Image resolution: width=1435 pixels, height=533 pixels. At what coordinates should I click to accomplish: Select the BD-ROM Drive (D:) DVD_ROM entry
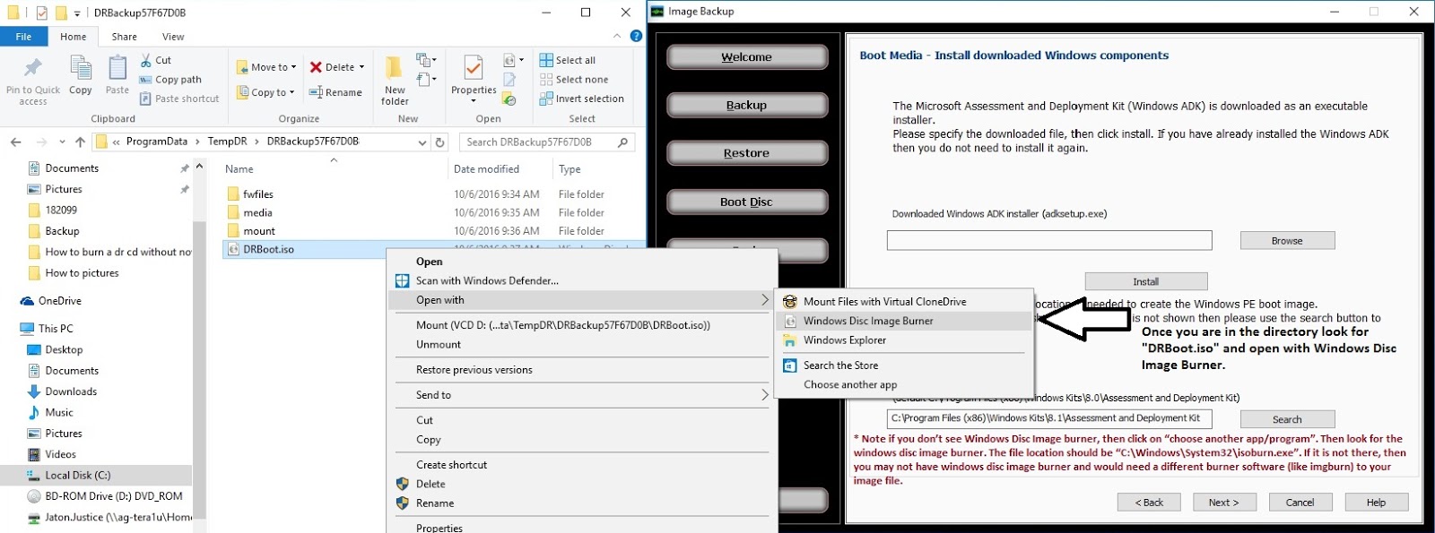pyautogui.click(x=114, y=496)
